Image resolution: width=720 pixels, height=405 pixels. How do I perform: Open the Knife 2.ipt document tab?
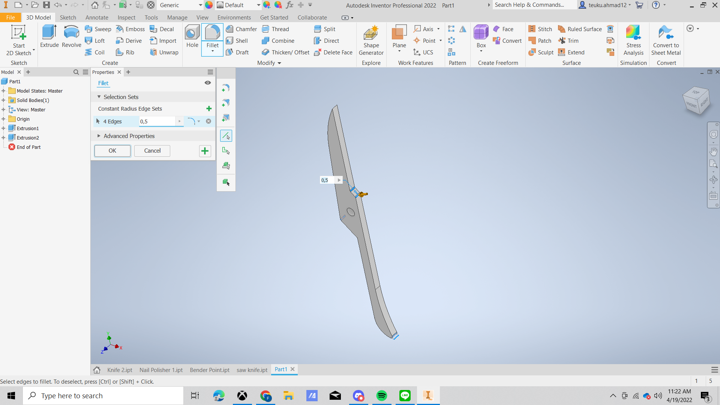[x=120, y=370]
